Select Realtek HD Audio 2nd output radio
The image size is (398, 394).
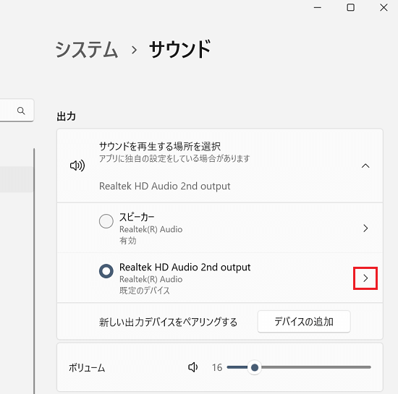[x=106, y=271]
